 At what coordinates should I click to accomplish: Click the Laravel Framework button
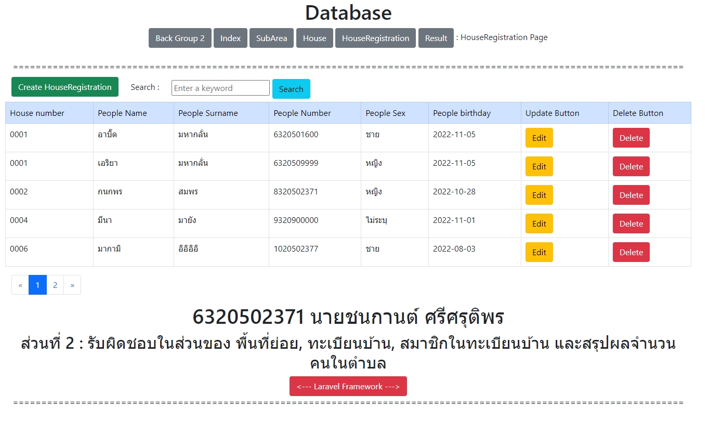[x=348, y=386]
